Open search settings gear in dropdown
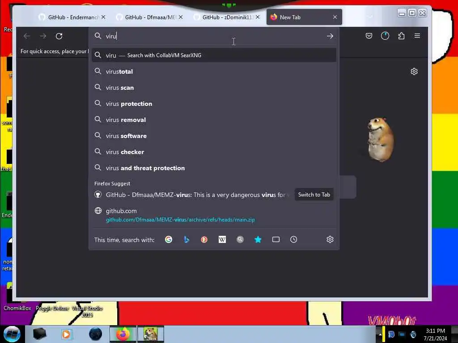Screen dimensions: 458x343 pos(330,239)
